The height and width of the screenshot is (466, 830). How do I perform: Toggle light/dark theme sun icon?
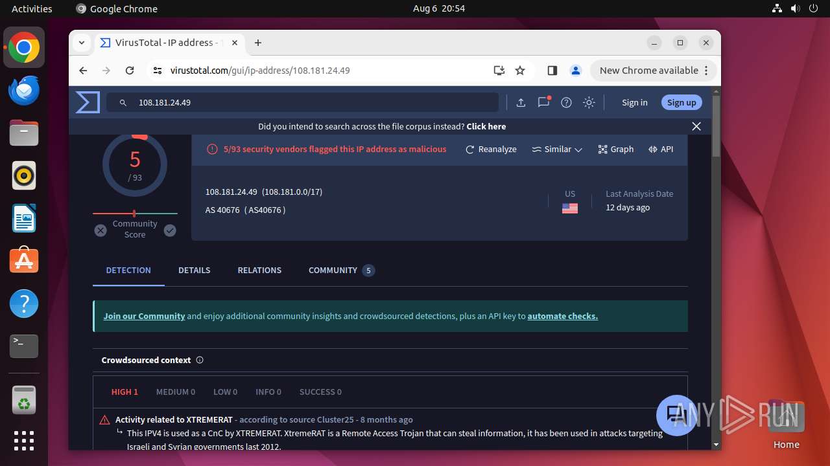click(589, 102)
